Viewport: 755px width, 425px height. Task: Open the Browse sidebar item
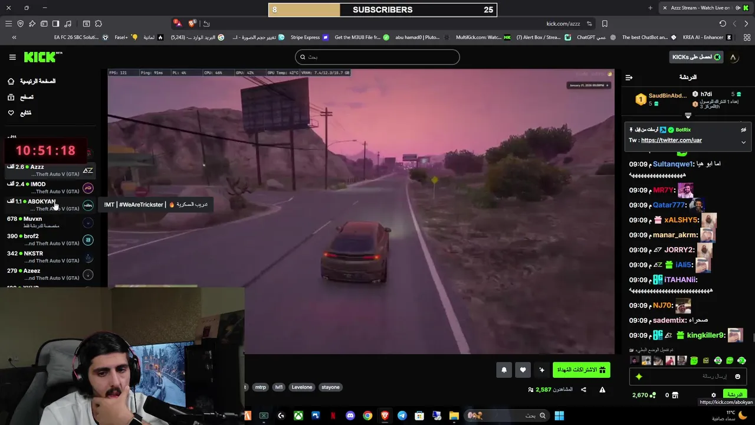[21, 97]
